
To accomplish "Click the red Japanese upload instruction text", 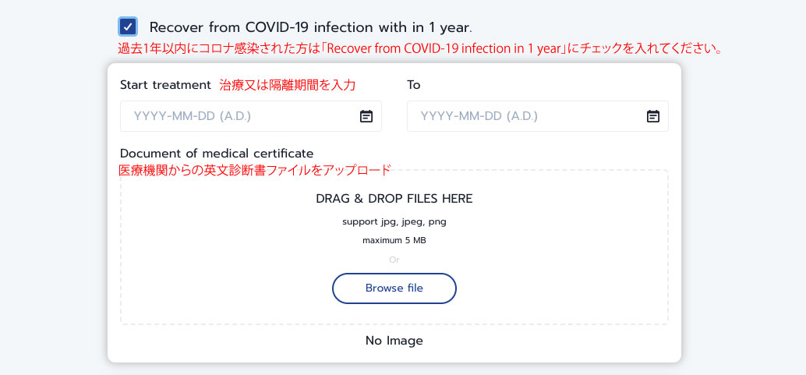I will (254, 169).
